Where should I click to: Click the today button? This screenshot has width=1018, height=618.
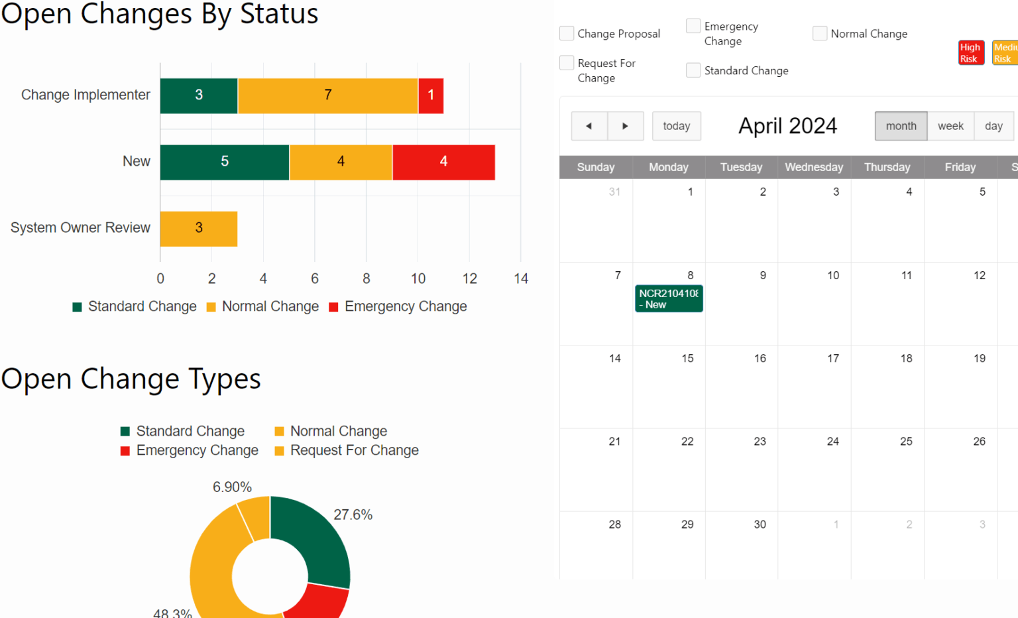(677, 126)
